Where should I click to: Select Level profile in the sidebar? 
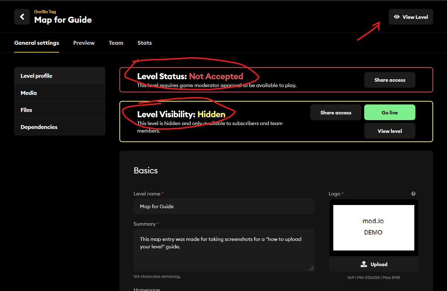59,76
